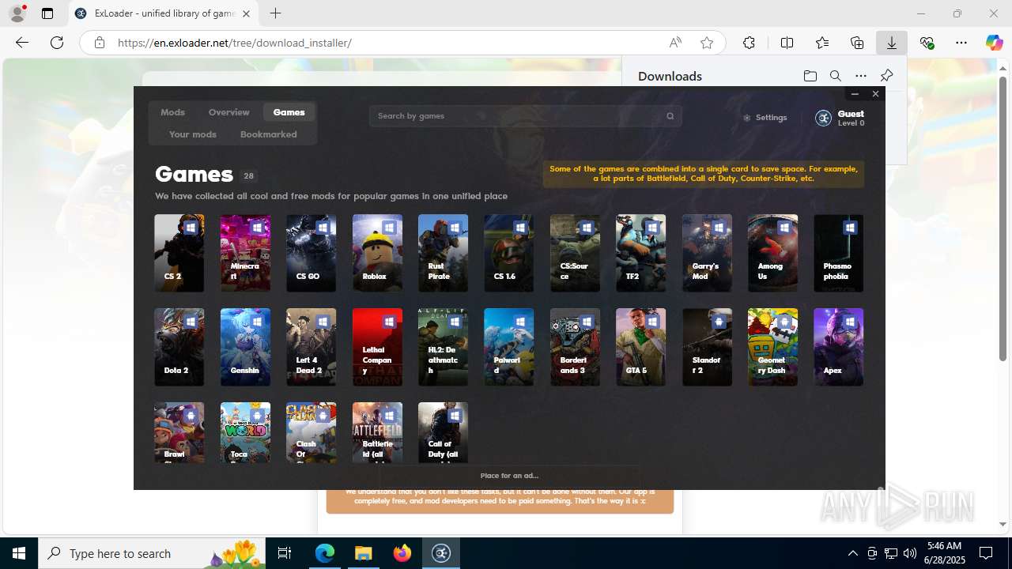Focus the Search by games field
This screenshot has height=569, width=1012.
[525, 116]
